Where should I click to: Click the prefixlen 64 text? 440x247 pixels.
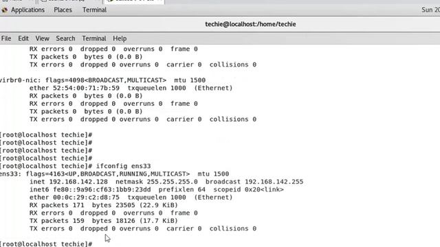182,189
